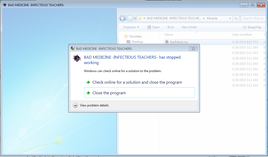Expand the address bar history dropdown
The height and width of the screenshot is (157, 268).
pos(230,18)
